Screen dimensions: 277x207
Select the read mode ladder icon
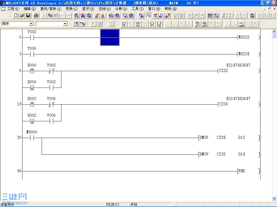click(149, 15)
